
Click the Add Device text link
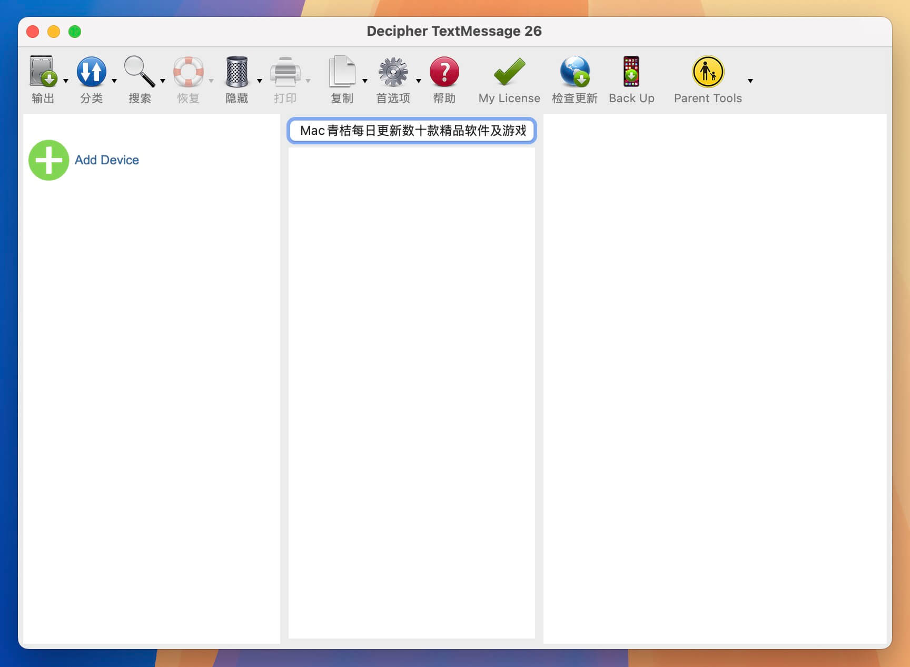[x=107, y=160]
